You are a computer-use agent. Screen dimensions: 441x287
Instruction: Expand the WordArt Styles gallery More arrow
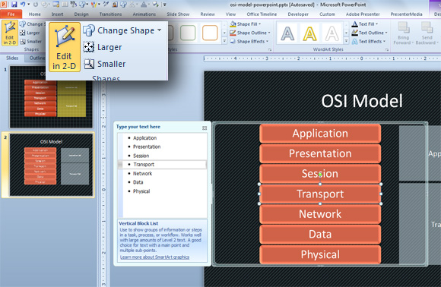pyautogui.click(x=347, y=41)
